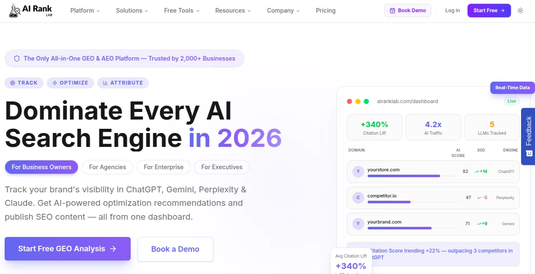Select the For Business Owners tab
The height and width of the screenshot is (274, 535).
tap(41, 167)
